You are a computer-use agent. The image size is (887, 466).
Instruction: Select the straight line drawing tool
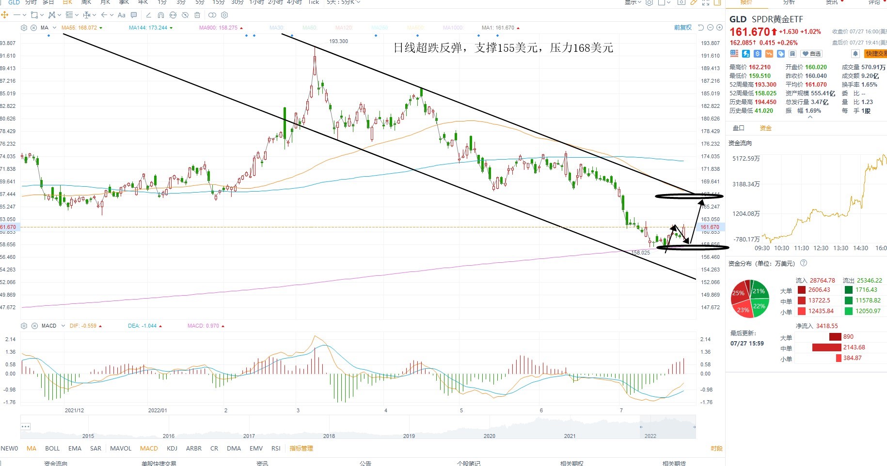tap(17, 15)
